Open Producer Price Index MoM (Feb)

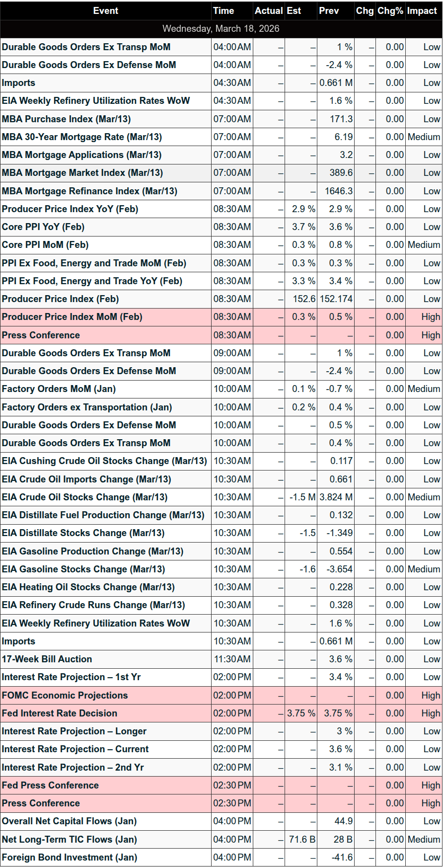(72, 316)
